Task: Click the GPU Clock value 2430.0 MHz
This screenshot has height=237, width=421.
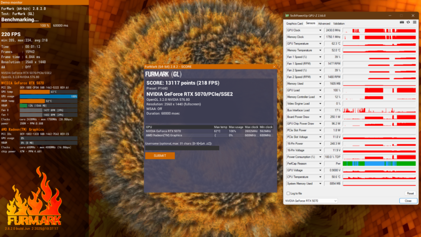Action: coord(333,30)
